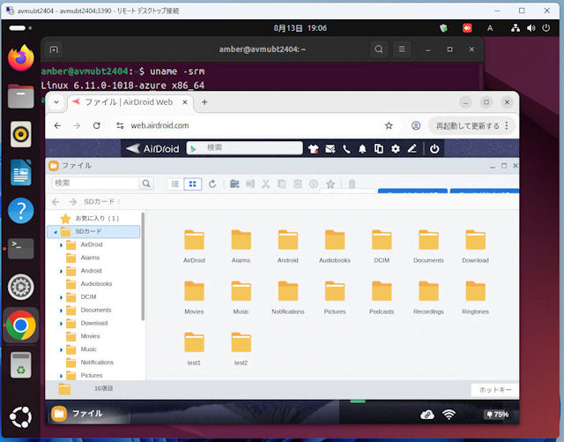Screen dimensions: 564x442
Task: Switch to grid icon view
Action: 192,184
